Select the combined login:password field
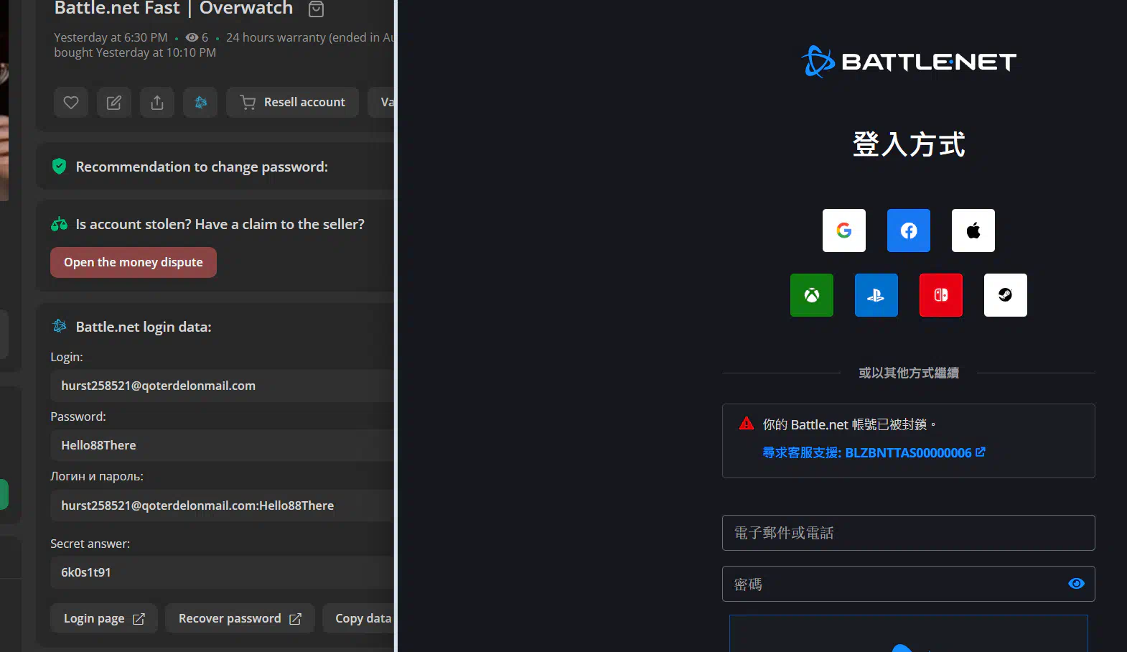 (222, 506)
